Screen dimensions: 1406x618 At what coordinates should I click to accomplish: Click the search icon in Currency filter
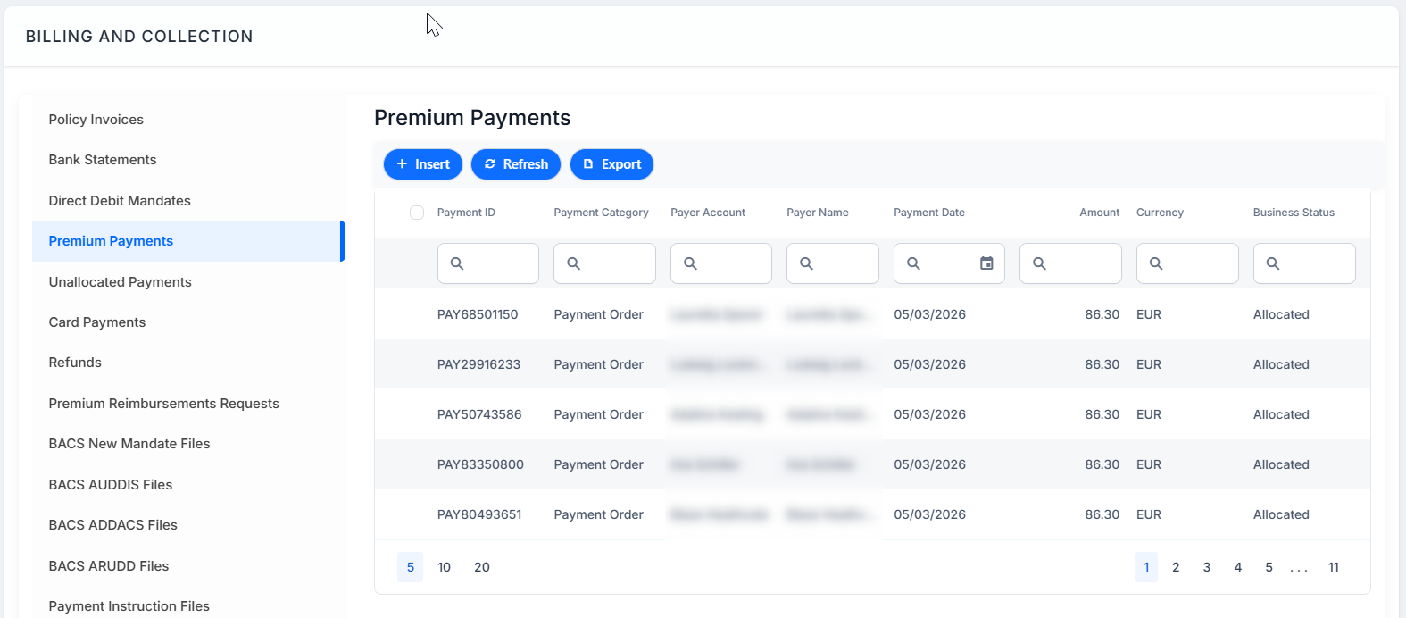pyautogui.click(x=1156, y=263)
